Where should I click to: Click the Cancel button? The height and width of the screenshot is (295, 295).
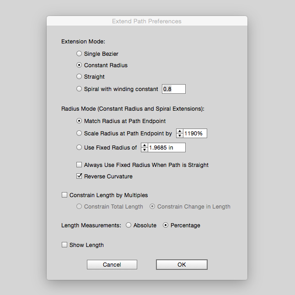112,264
